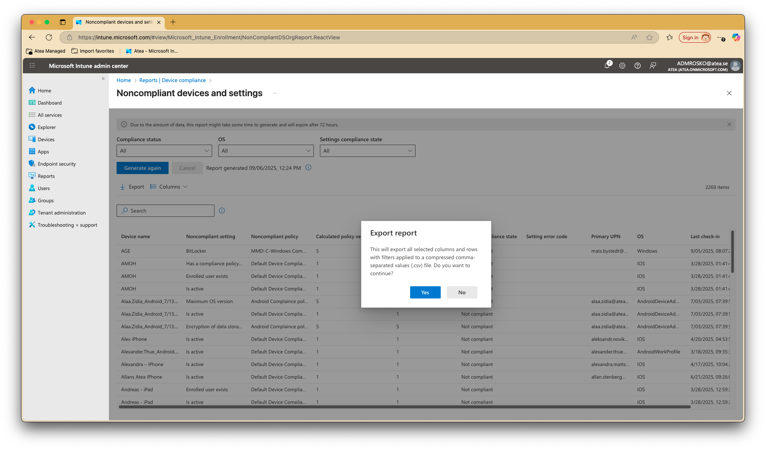Close the data expiration info banner
Image resolution: width=766 pixels, height=450 pixels.
click(729, 124)
